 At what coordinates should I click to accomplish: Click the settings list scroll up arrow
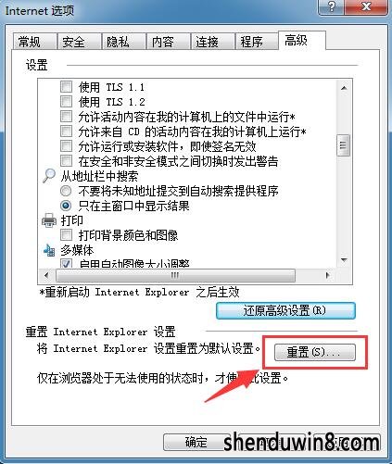click(x=344, y=88)
